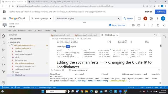Bookmark this page with the star icon
168x94 pixels.
(154, 6)
